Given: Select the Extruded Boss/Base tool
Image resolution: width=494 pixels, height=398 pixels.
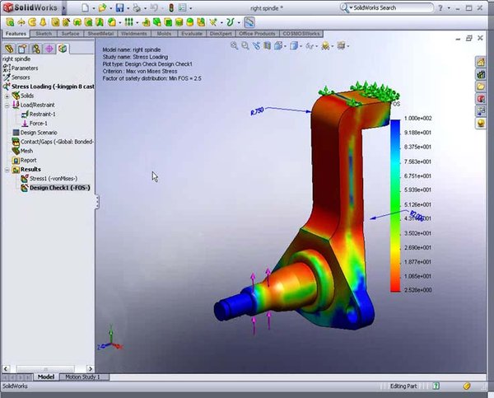Looking at the screenshot, I should [10, 22].
